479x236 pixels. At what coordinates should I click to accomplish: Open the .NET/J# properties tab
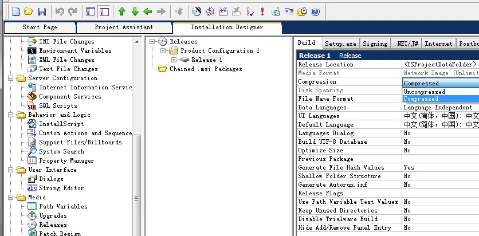click(x=406, y=44)
